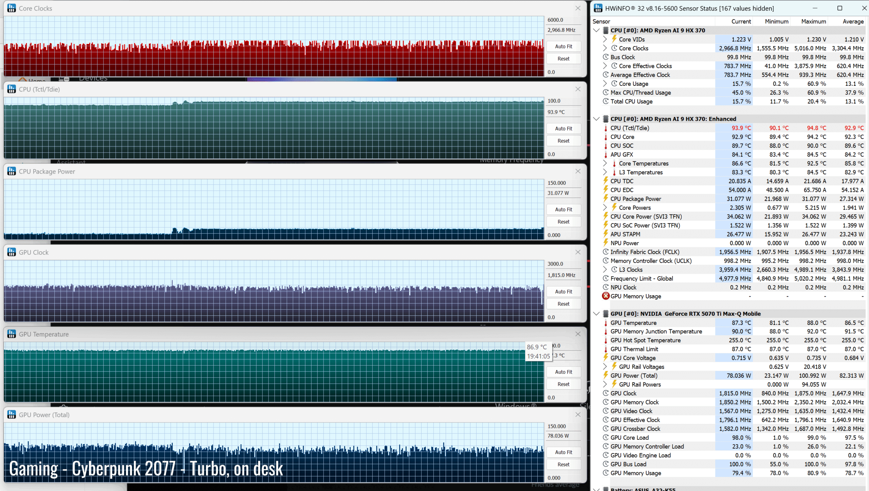Viewport: 869px width, 491px height.
Task: Collapse the AMD Ryzen AI 9 HX 370 Enhanced group
Action: point(596,119)
